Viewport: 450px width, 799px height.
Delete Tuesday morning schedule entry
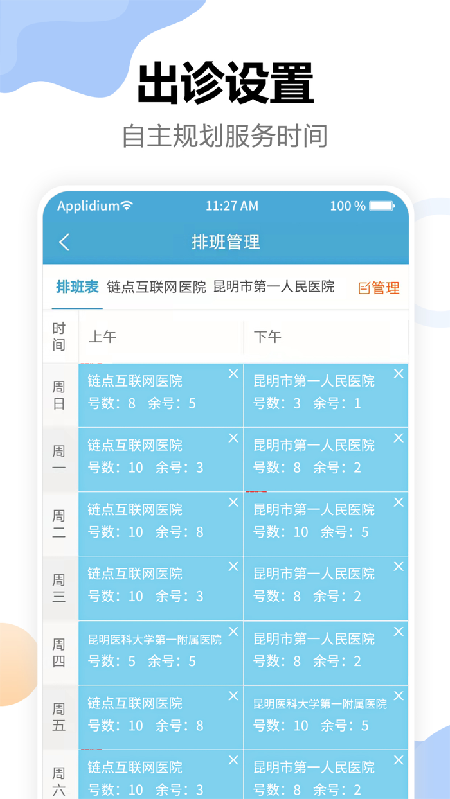[x=233, y=502]
